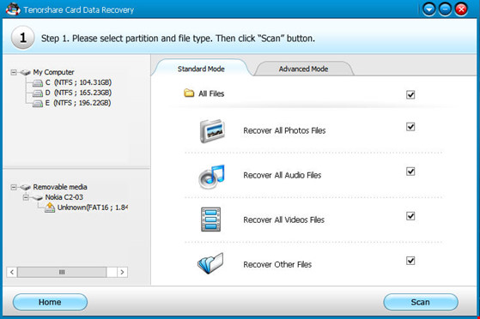Click the audio music note icon
This screenshot has height=319, width=480.
point(211,177)
